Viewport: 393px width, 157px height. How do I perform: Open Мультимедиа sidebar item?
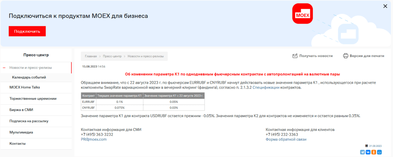coord(21,132)
